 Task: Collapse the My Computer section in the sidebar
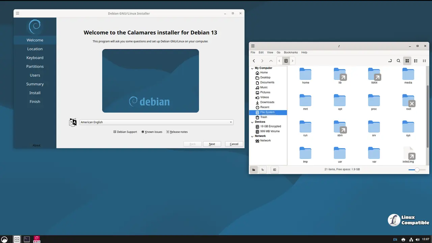click(x=252, y=68)
